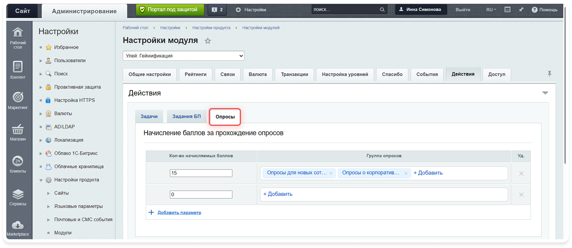The height and width of the screenshot is (248, 572).
Task: Open the Улей: Геймификация module dropdown
Action: click(x=183, y=56)
